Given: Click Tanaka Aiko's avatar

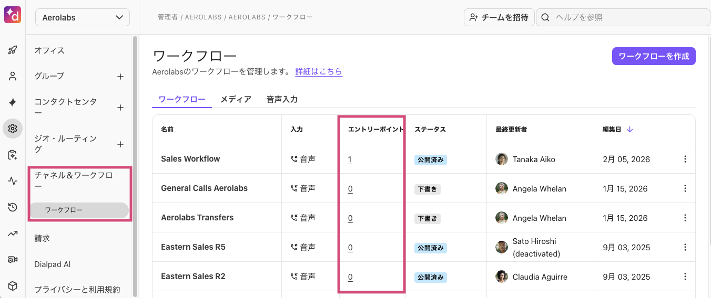Looking at the screenshot, I should tap(502, 159).
